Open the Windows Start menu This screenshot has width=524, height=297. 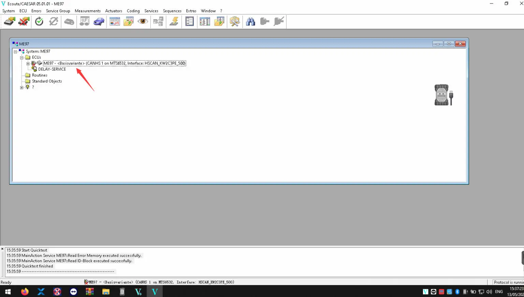(x=8, y=292)
